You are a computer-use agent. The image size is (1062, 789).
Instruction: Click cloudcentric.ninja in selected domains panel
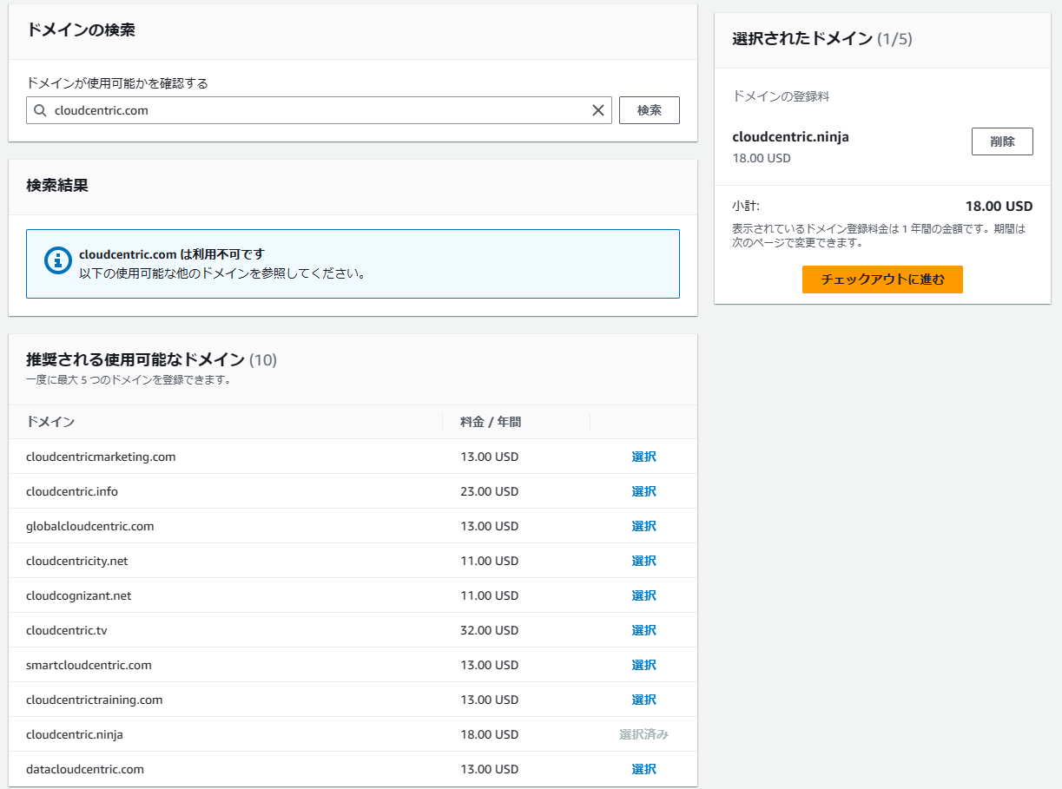coord(790,136)
